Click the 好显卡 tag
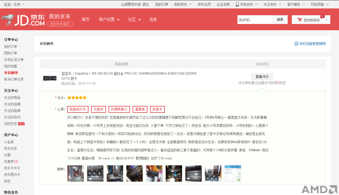Image resolution: width=339 pixels, height=195 pixels. pyautogui.click(x=157, y=109)
